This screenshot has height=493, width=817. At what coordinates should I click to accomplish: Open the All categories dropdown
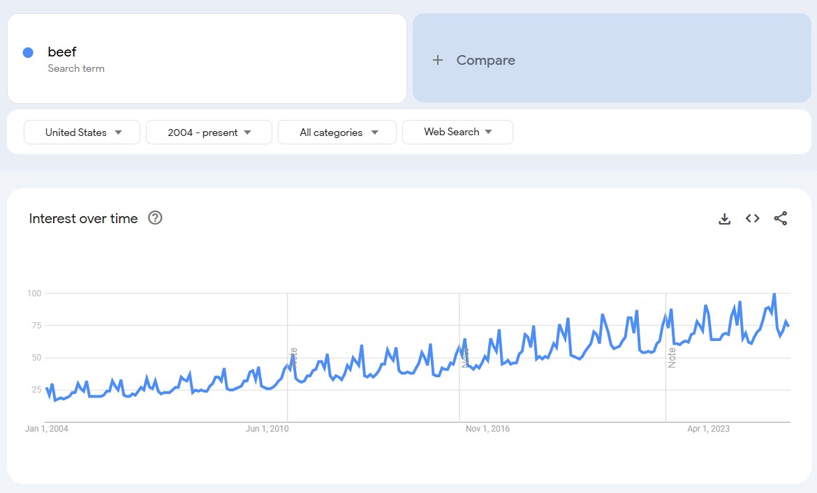coord(337,132)
